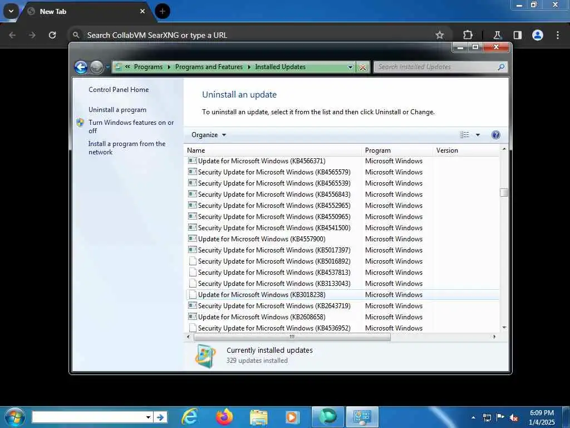Click the shield icon beside Windows features
Viewport: 570px width, 428px height.
click(80, 122)
